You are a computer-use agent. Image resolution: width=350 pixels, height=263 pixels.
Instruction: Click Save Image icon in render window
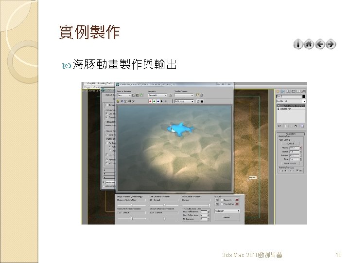[x=118, y=101]
